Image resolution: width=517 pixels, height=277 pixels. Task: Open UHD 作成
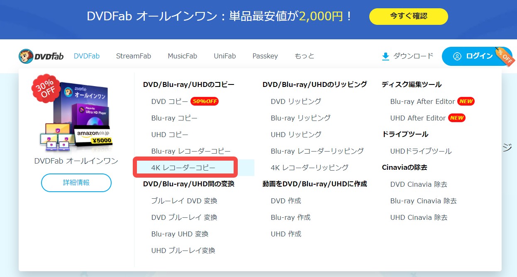(286, 234)
